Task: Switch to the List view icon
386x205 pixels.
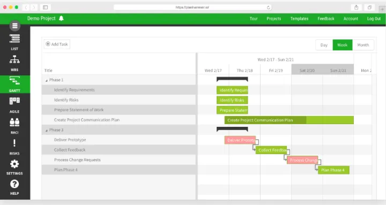Action: click(x=15, y=39)
